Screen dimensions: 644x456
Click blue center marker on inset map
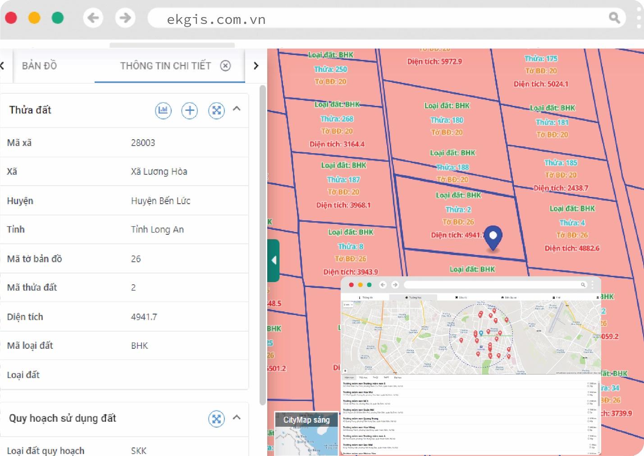click(481, 333)
